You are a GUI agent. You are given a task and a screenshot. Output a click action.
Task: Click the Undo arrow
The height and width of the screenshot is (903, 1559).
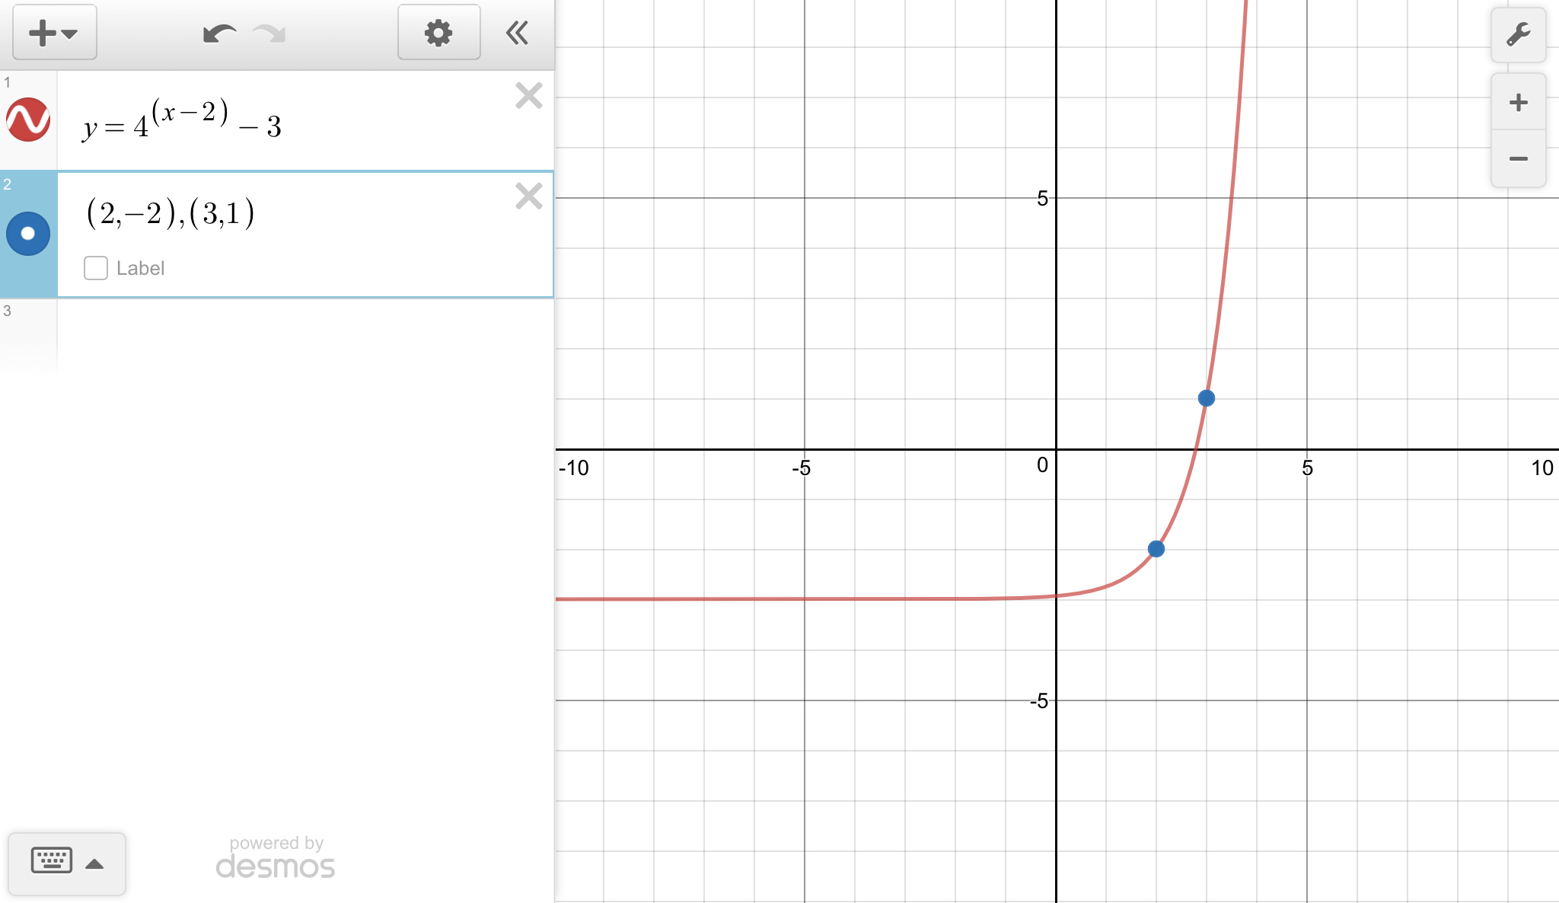(x=219, y=34)
